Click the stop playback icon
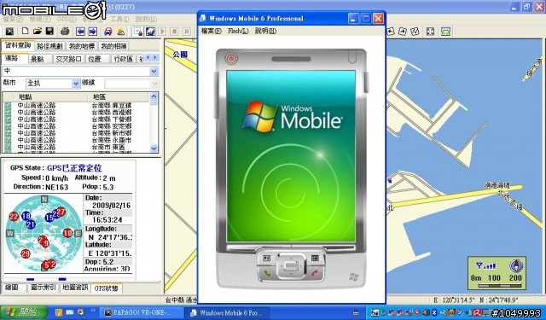Screen dimensions: 546x320 pyautogui.click(x=174, y=32)
